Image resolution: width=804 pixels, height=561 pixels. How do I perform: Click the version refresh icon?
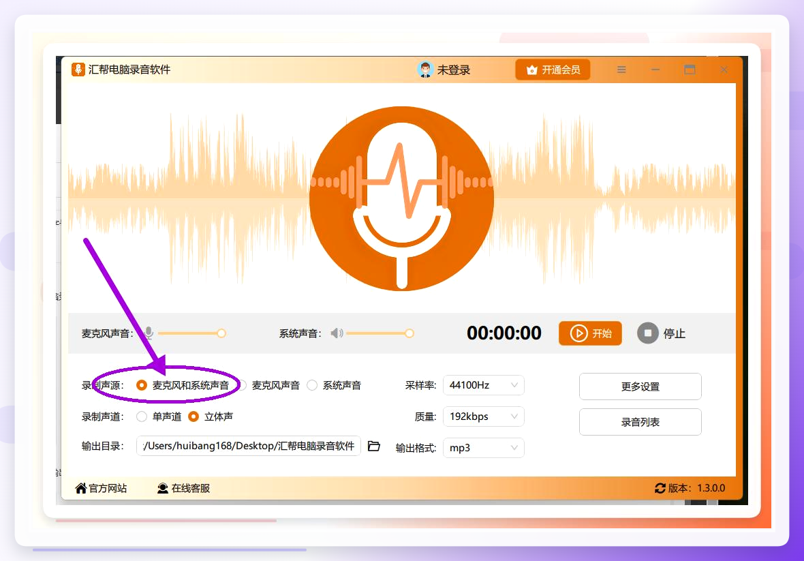pyautogui.click(x=660, y=488)
